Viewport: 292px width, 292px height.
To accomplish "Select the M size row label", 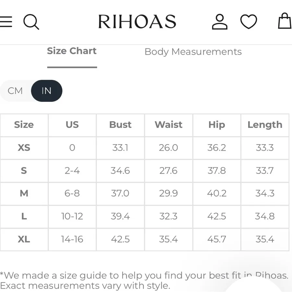I will (24, 193).
